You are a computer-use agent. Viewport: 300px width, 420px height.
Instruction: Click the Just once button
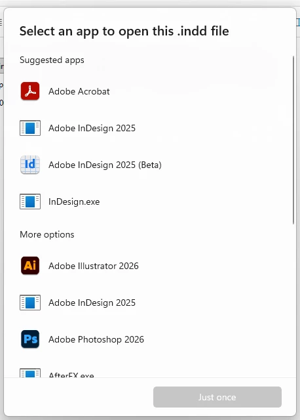point(217,397)
